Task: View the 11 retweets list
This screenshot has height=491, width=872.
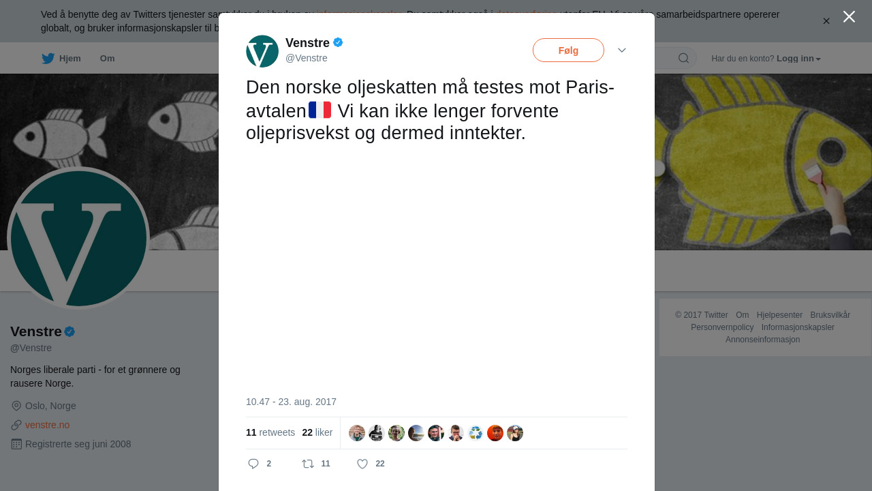Action: [x=270, y=432]
